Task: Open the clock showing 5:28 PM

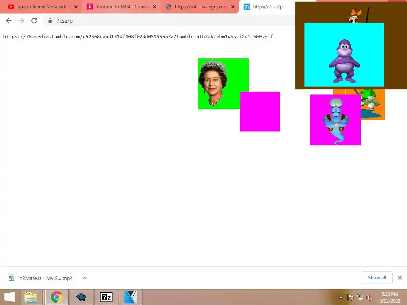Action: 390,297
